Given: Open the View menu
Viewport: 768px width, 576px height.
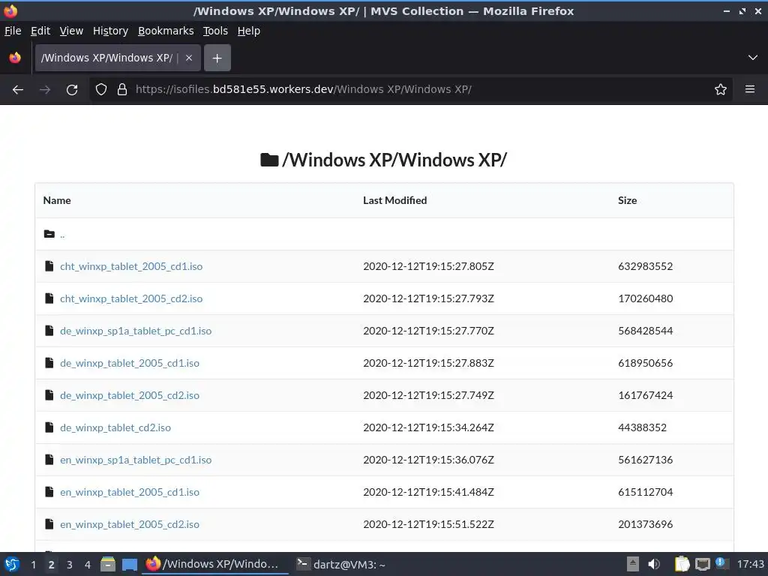Looking at the screenshot, I should [x=71, y=31].
